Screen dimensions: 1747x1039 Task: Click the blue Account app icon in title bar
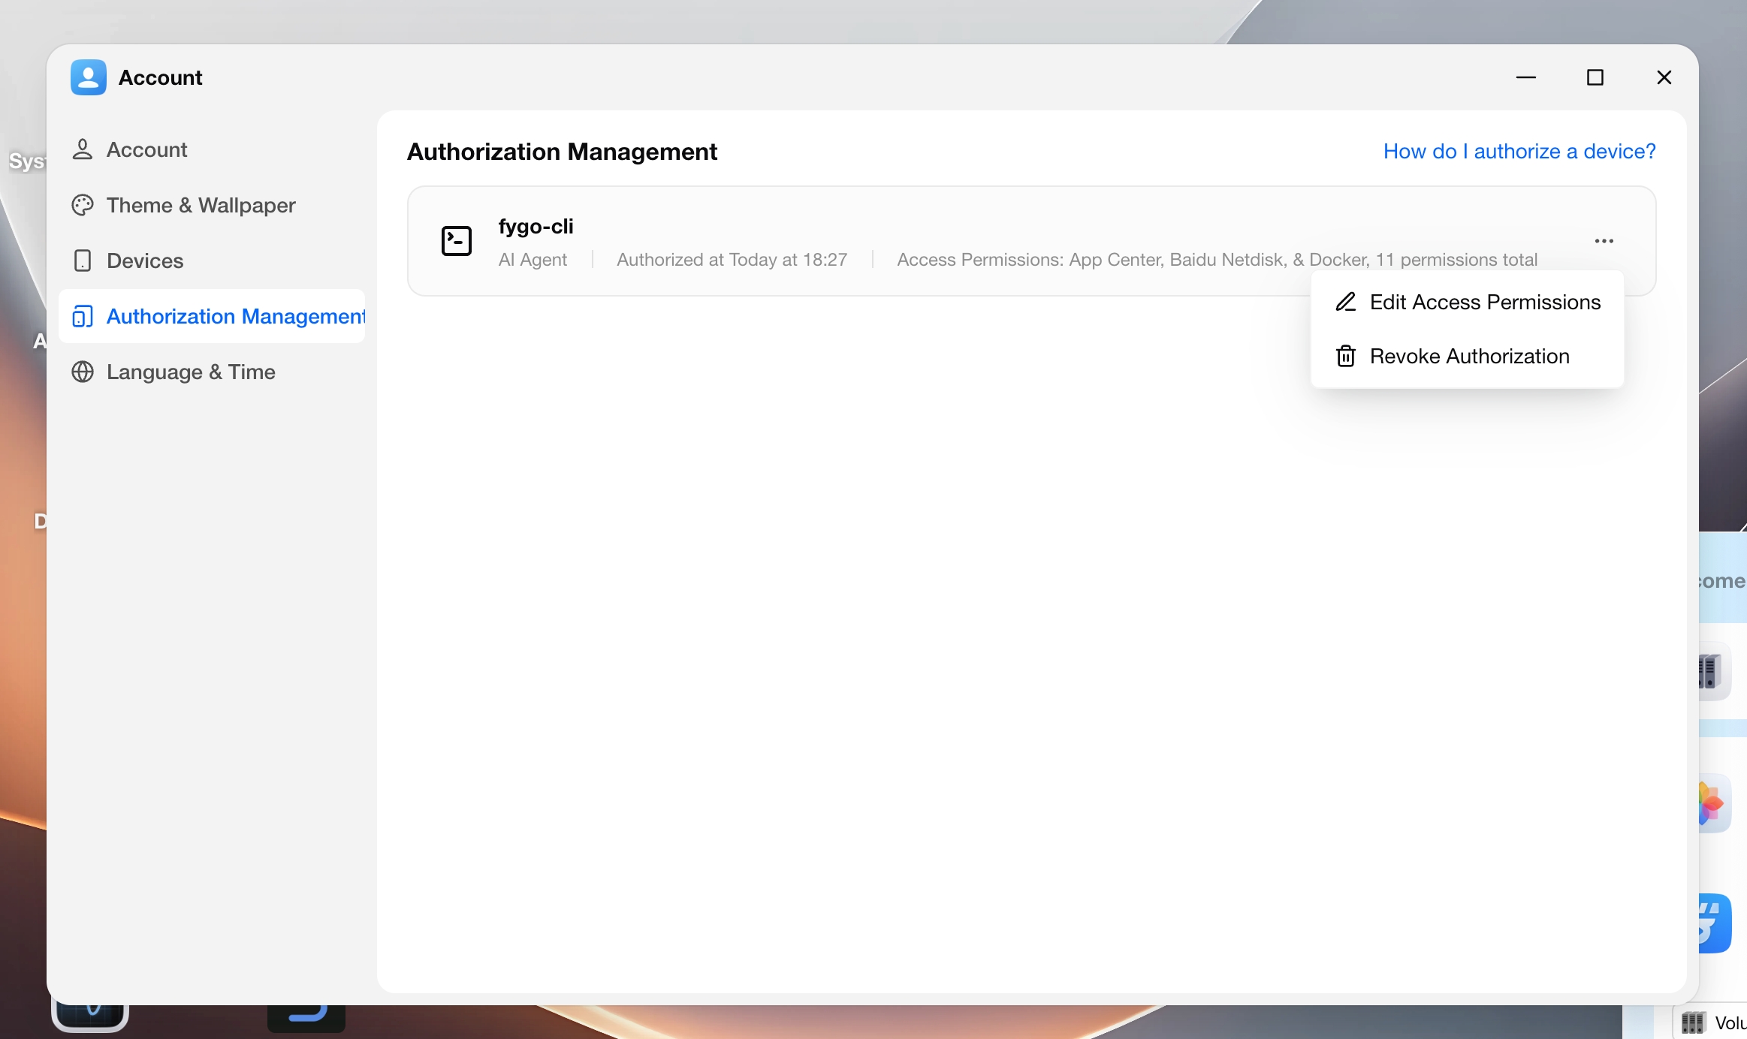pyautogui.click(x=89, y=77)
